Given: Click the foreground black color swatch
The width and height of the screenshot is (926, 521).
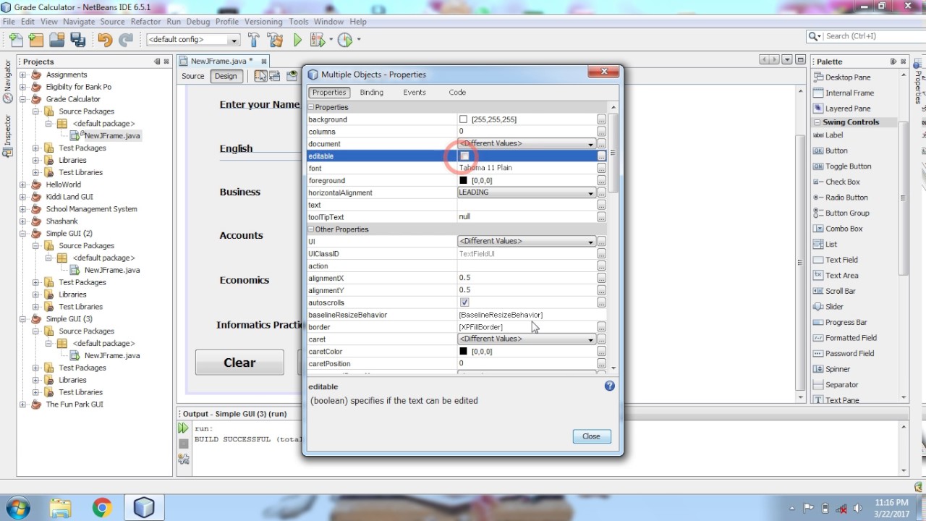Looking at the screenshot, I should click(464, 180).
